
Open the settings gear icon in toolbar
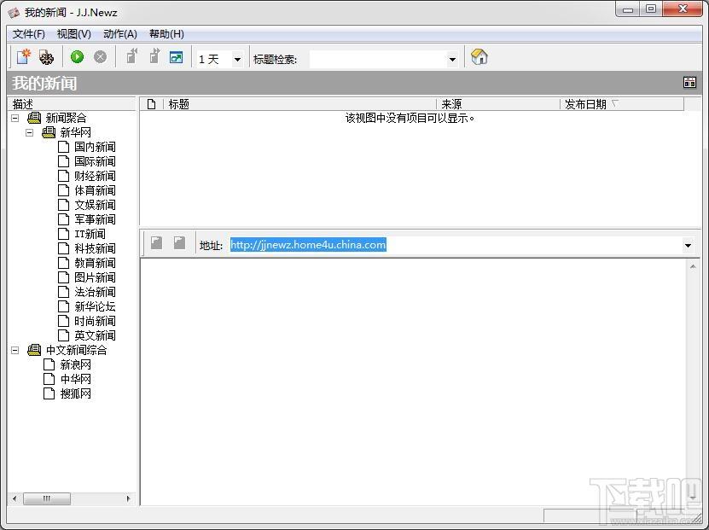[46, 57]
